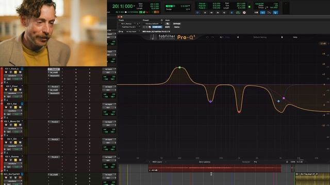Viewport: 330px width, 185px height.
Task: Click the metronome click icon in transport
Action: point(262,12)
